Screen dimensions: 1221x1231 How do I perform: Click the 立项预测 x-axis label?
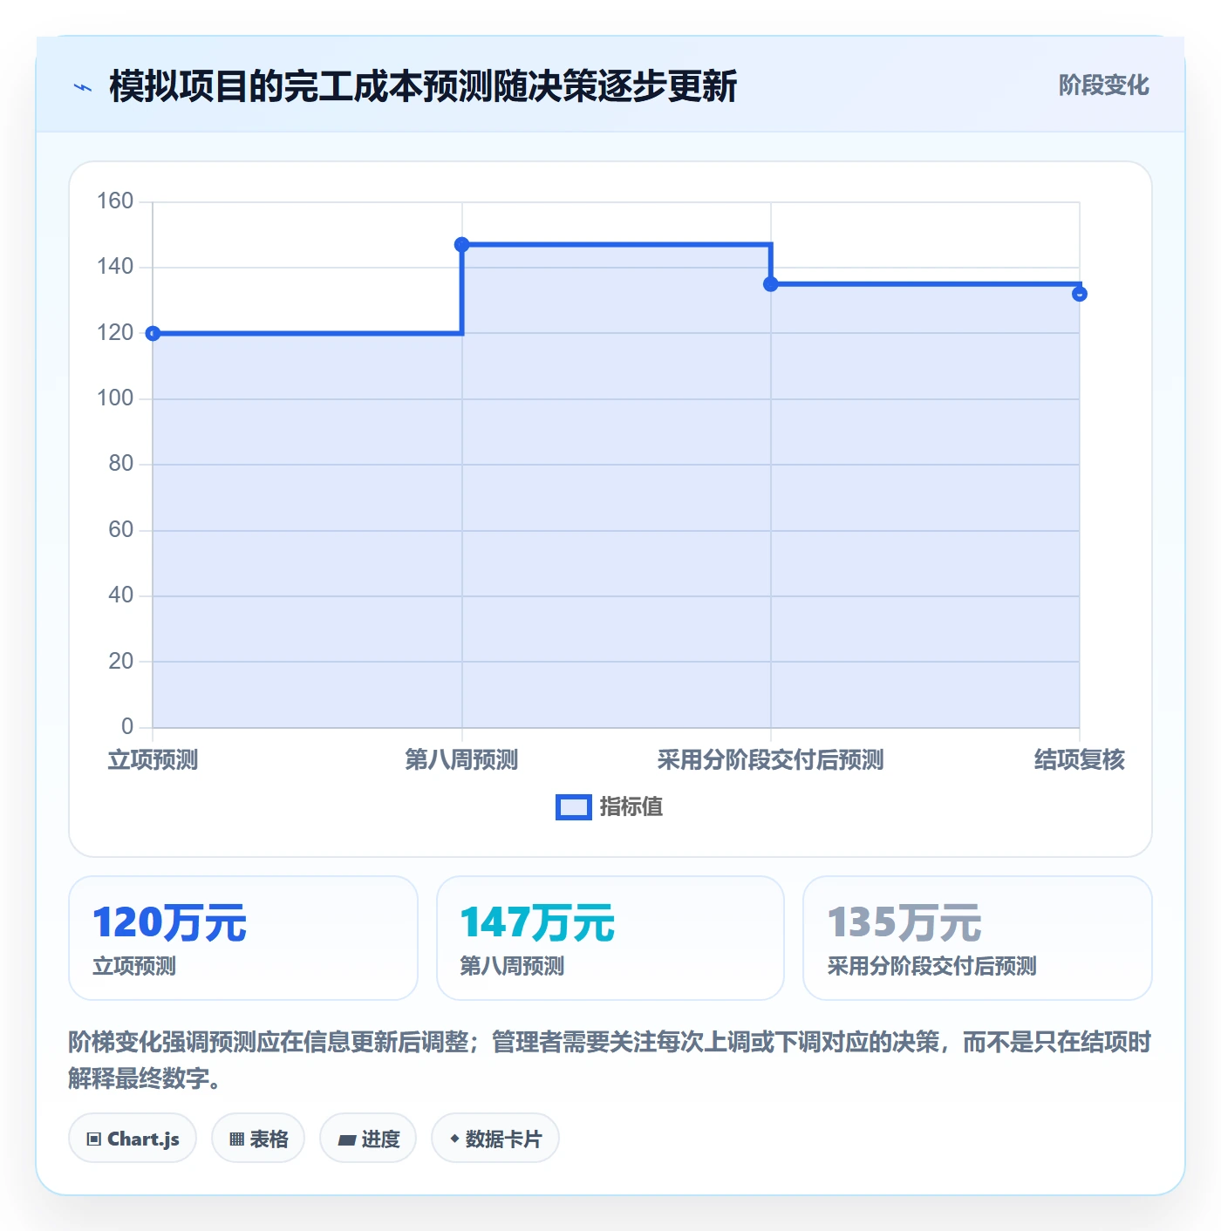(x=153, y=760)
